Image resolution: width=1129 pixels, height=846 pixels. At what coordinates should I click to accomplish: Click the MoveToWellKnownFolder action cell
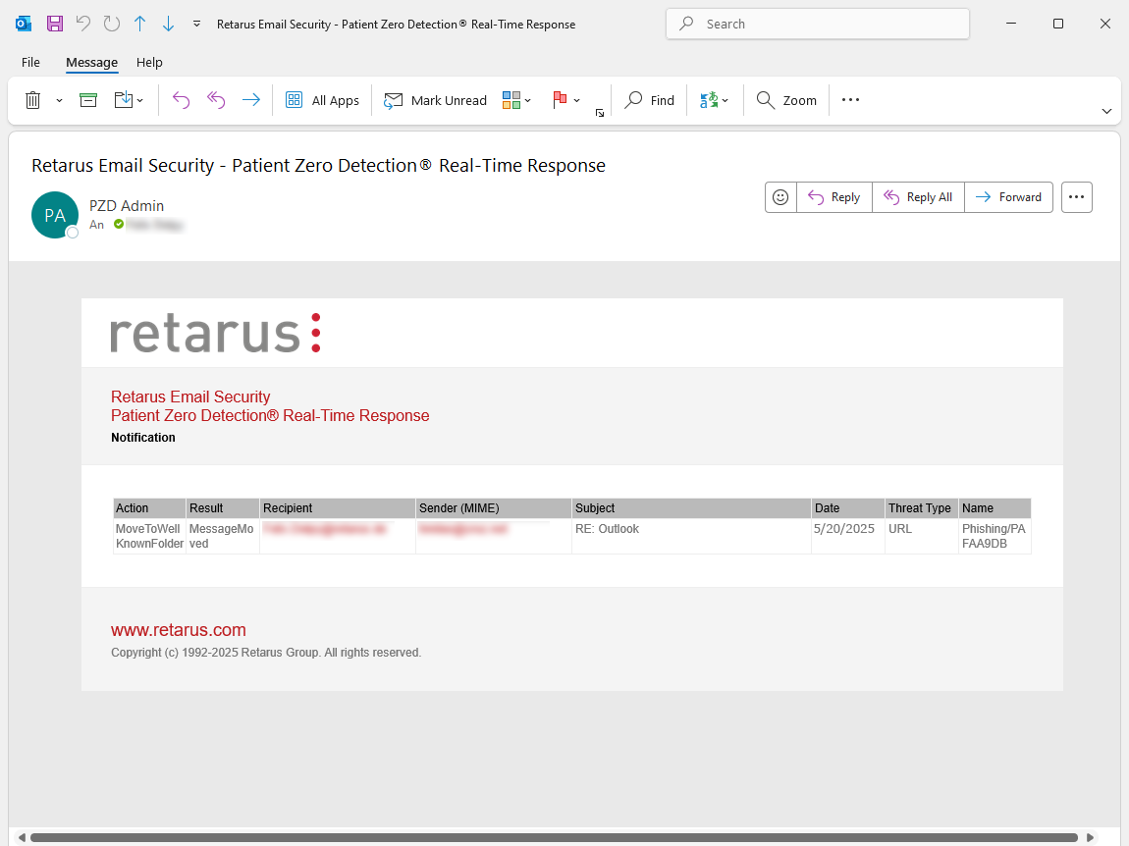point(150,536)
